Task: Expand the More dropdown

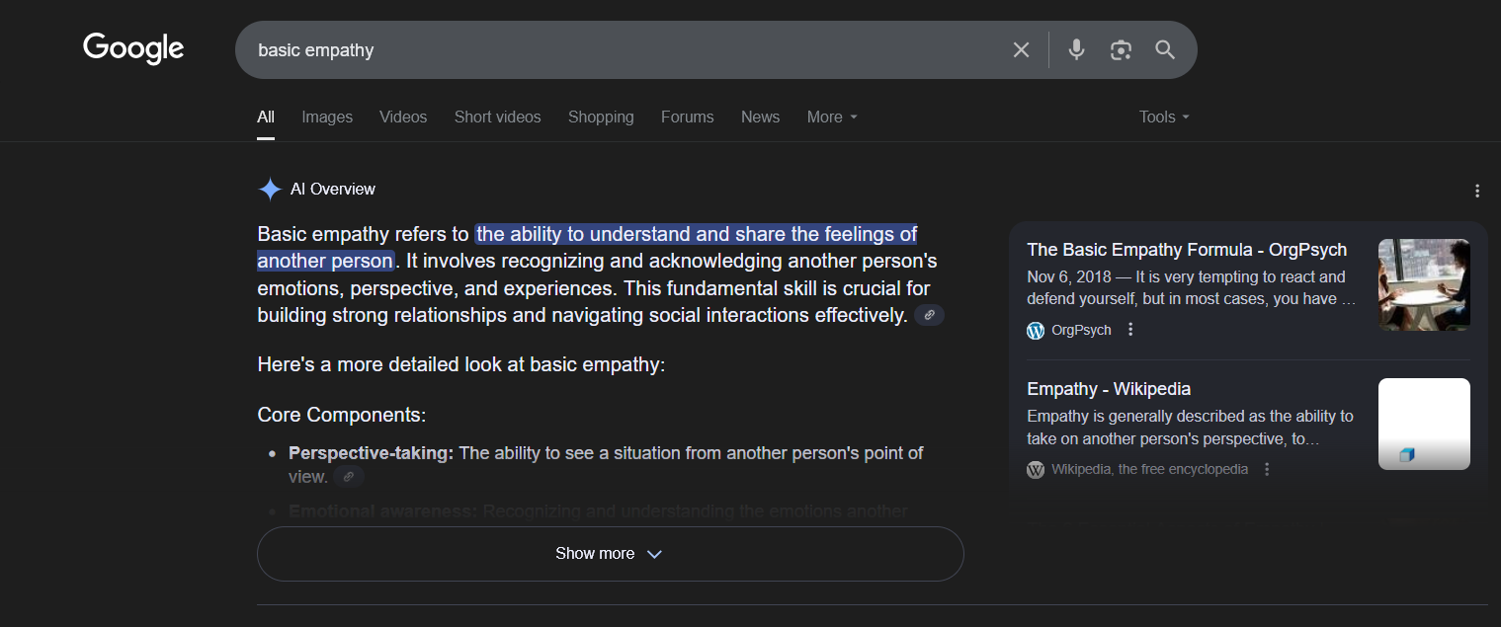Action: pyautogui.click(x=832, y=117)
